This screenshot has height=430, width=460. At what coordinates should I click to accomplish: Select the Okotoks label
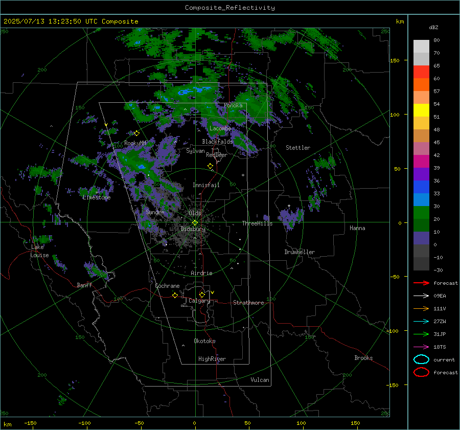(205, 341)
